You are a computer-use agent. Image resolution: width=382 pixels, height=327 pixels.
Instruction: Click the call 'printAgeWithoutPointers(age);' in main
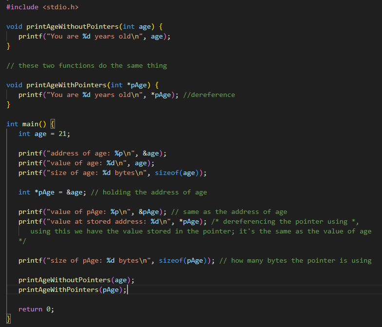pos(76,280)
